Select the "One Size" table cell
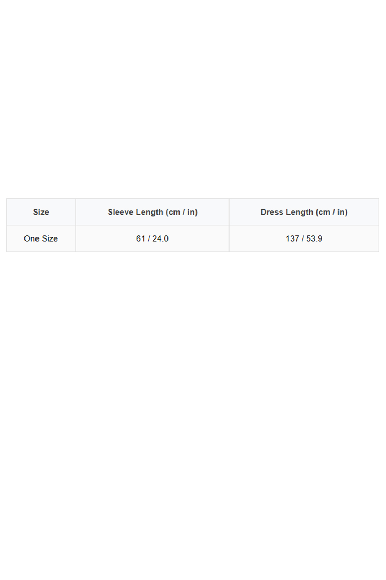386x580 pixels. 41,238
